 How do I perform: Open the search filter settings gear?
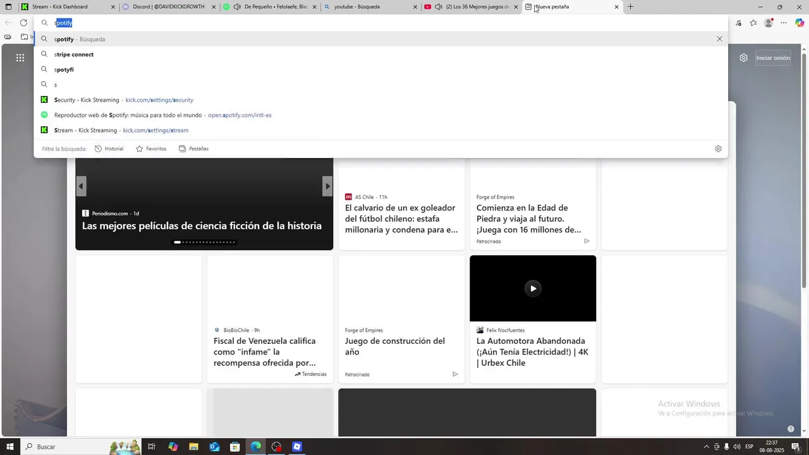(718, 149)
